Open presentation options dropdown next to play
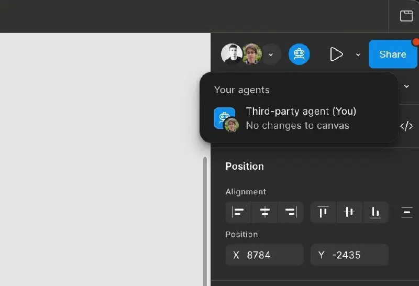The height and width of the screenshot is (286, 419). tap(358, 54)
